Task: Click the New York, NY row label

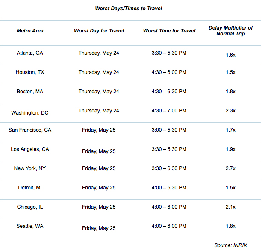Action: click(x=30, y=168)
